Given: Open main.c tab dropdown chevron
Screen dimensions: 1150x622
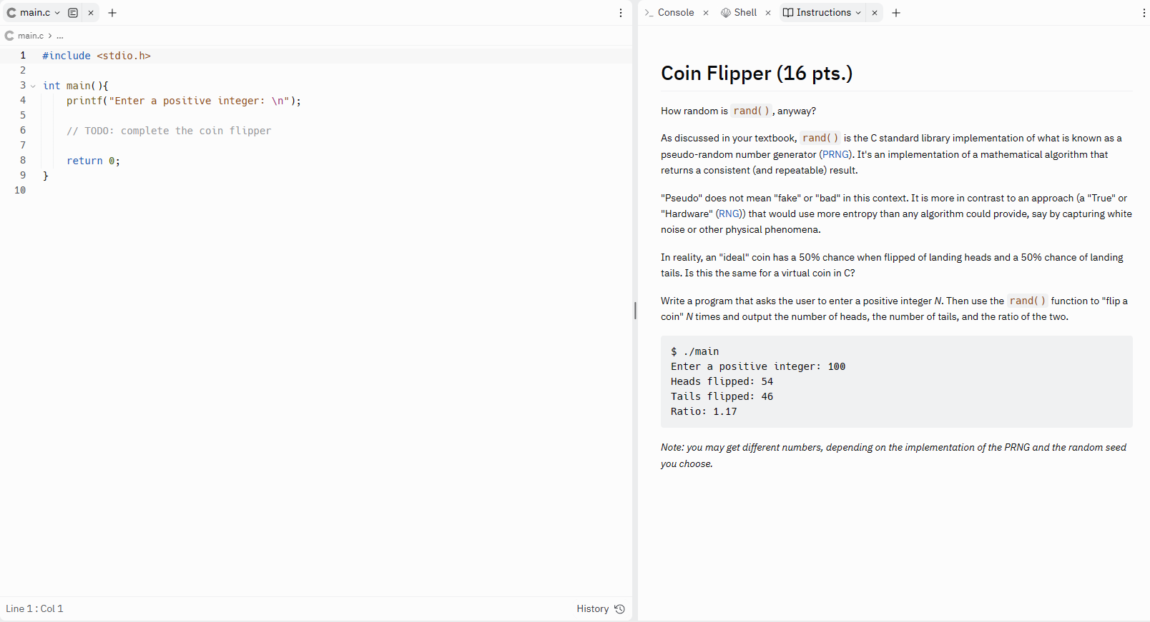Looking at the screenshot, I should [57, 13].
